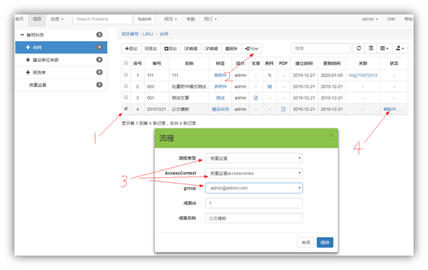
Task: Open the admin user dropdown in the navbar
Action: pyautogui.click(x=370, y=19)
